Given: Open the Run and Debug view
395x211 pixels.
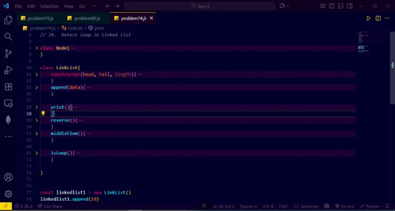Looking at the screenshot, I should [8, 70].
